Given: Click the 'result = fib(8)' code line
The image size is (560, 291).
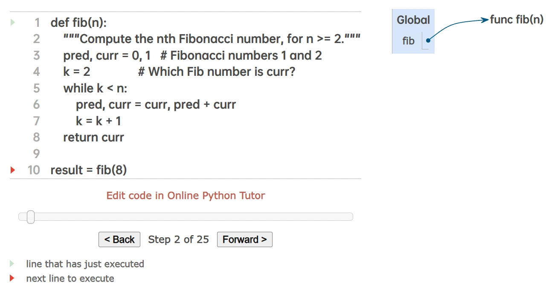Looking at the screenshot, I should (88, 170).
